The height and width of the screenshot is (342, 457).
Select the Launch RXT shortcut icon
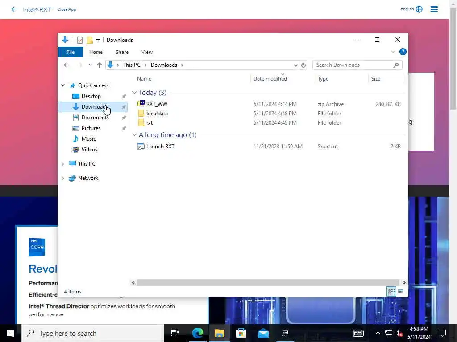(x=141, y=147)
